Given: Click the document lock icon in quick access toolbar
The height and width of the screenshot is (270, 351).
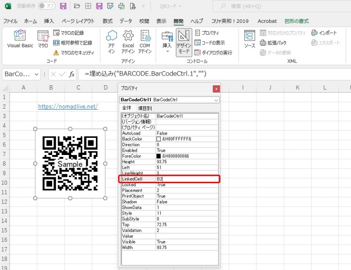Looking at the screenshot, I should pos(133,6).
